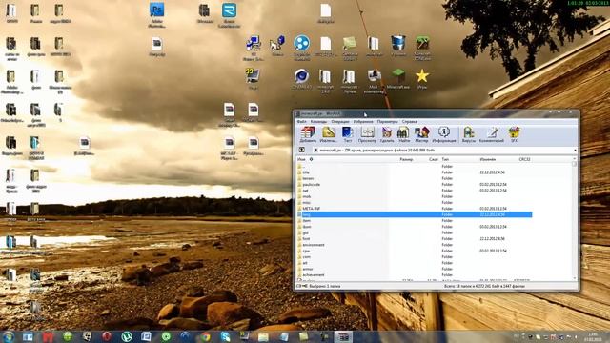Image resolution: width=610 pixels, height=343 pixels.
Task: Select the META-INF folder row
Action: tap(415, 209)
